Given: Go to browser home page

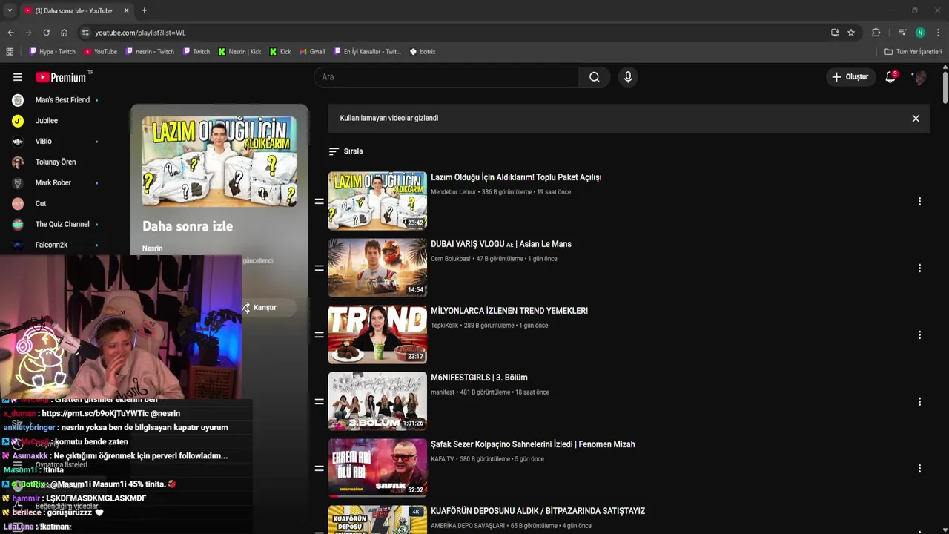Looking at the screenshot, I should tap(64, 33).
